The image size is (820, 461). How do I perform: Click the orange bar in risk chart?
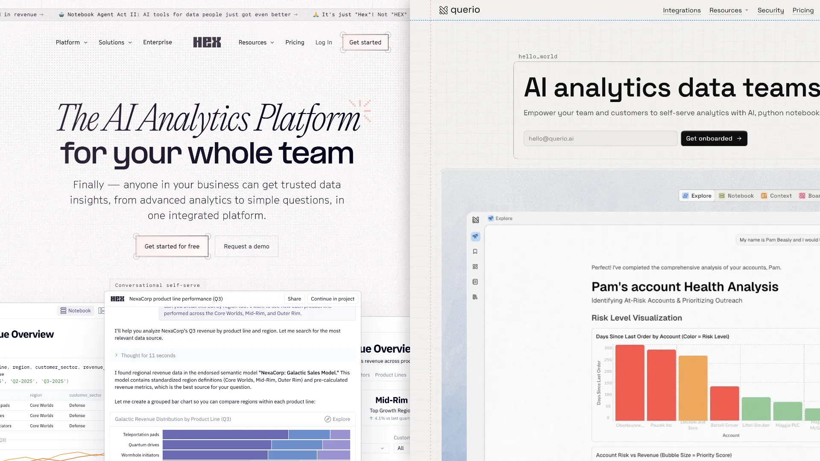pyautogui.click(x=693, y=388)
